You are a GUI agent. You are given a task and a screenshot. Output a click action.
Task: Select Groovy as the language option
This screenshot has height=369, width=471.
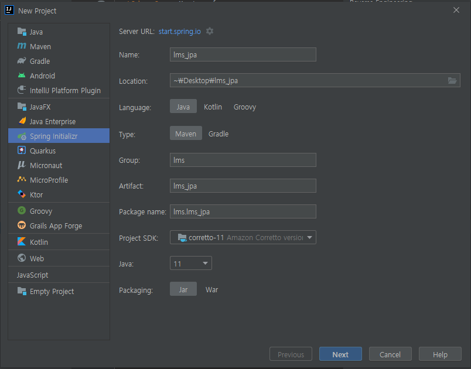pos(245,107)
